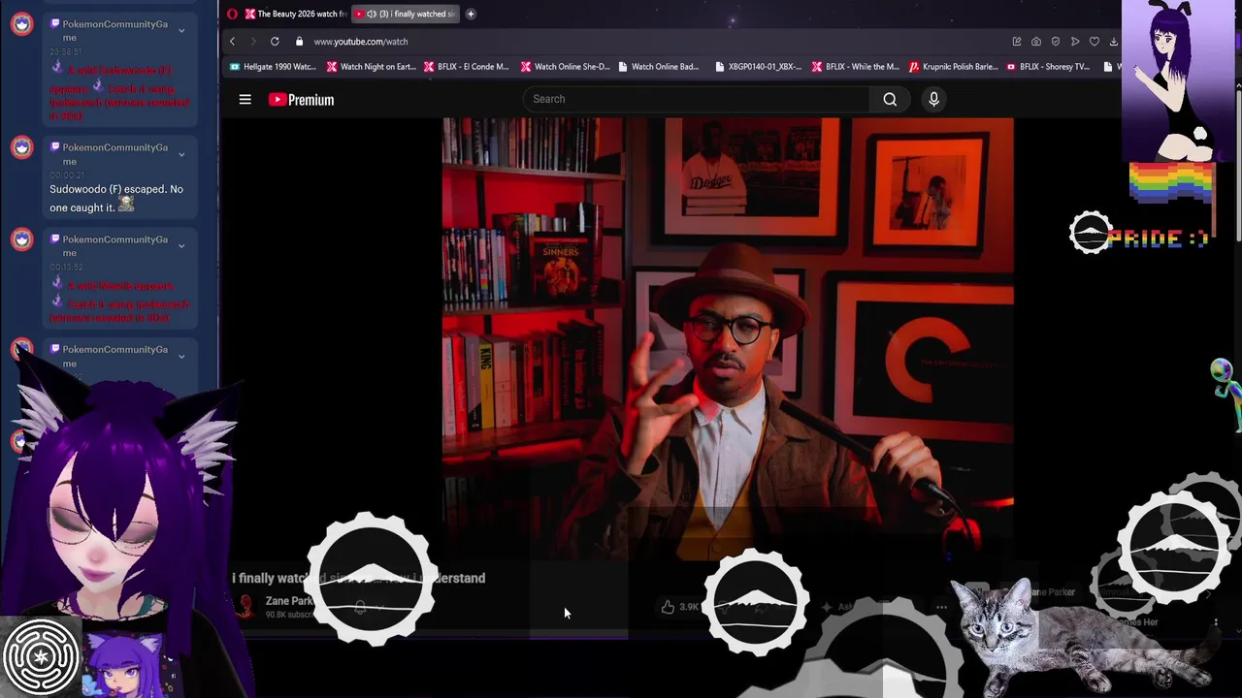
Task: Take a snapshot with camera icon
Action: point(1036,42)
